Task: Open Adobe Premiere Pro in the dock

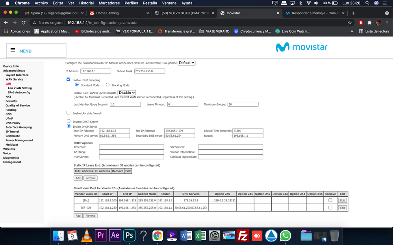Action: [100, 235]
